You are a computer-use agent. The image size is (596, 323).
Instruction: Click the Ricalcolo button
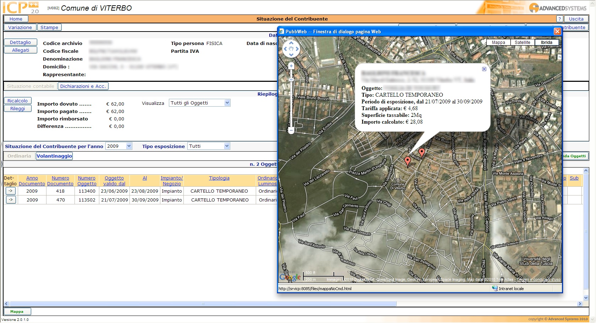click(x=18, y=101)
